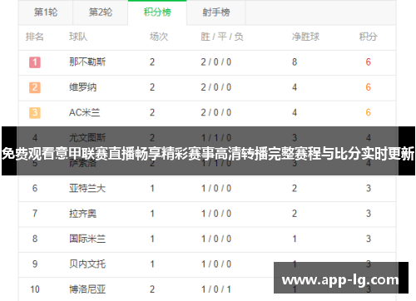The height and width of the screenshot is (301, 416).
Task: Click AC米兰's 2 / 0 / 0 record
Action: [x=216, y=112]
